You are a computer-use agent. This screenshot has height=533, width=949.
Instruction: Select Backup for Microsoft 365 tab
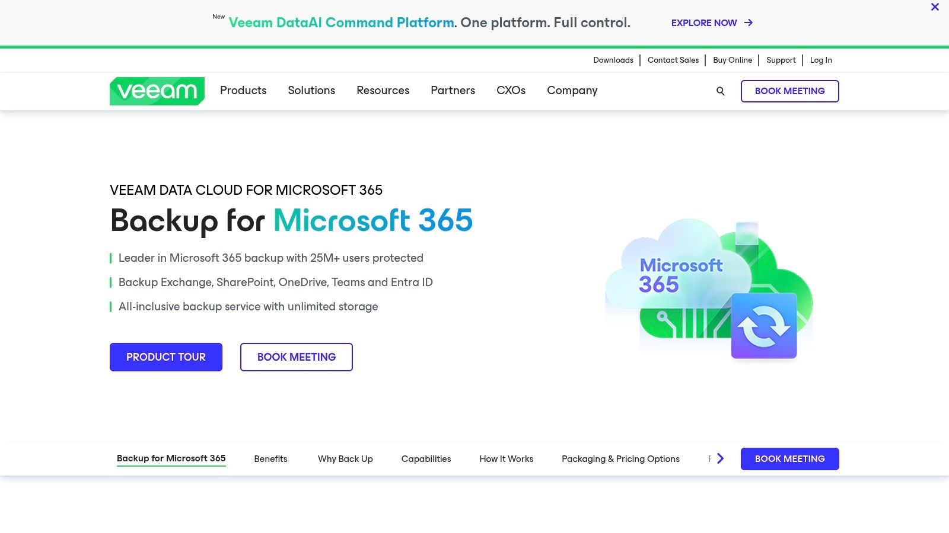point(171,458)
